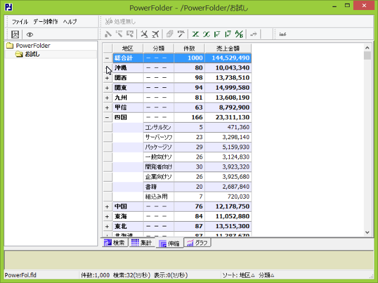Click the scrollbar down arrow
This screenshot has width=378, height=283.
click(x=367, y=232)
